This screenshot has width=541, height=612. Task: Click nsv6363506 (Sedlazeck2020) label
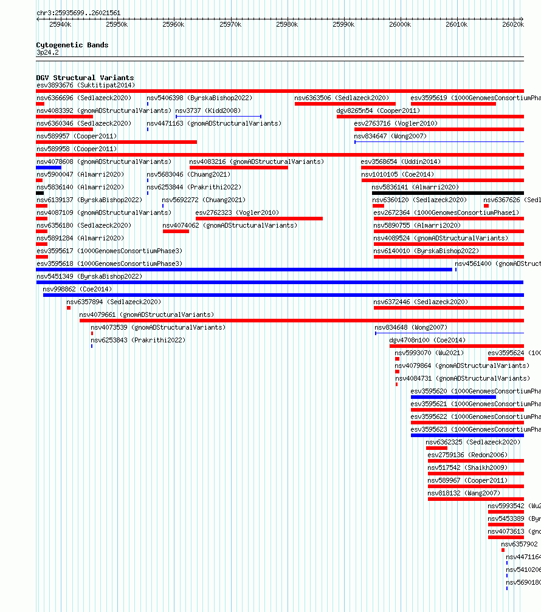(342, 98)
